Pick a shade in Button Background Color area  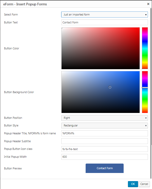click(x=101, y=92)
